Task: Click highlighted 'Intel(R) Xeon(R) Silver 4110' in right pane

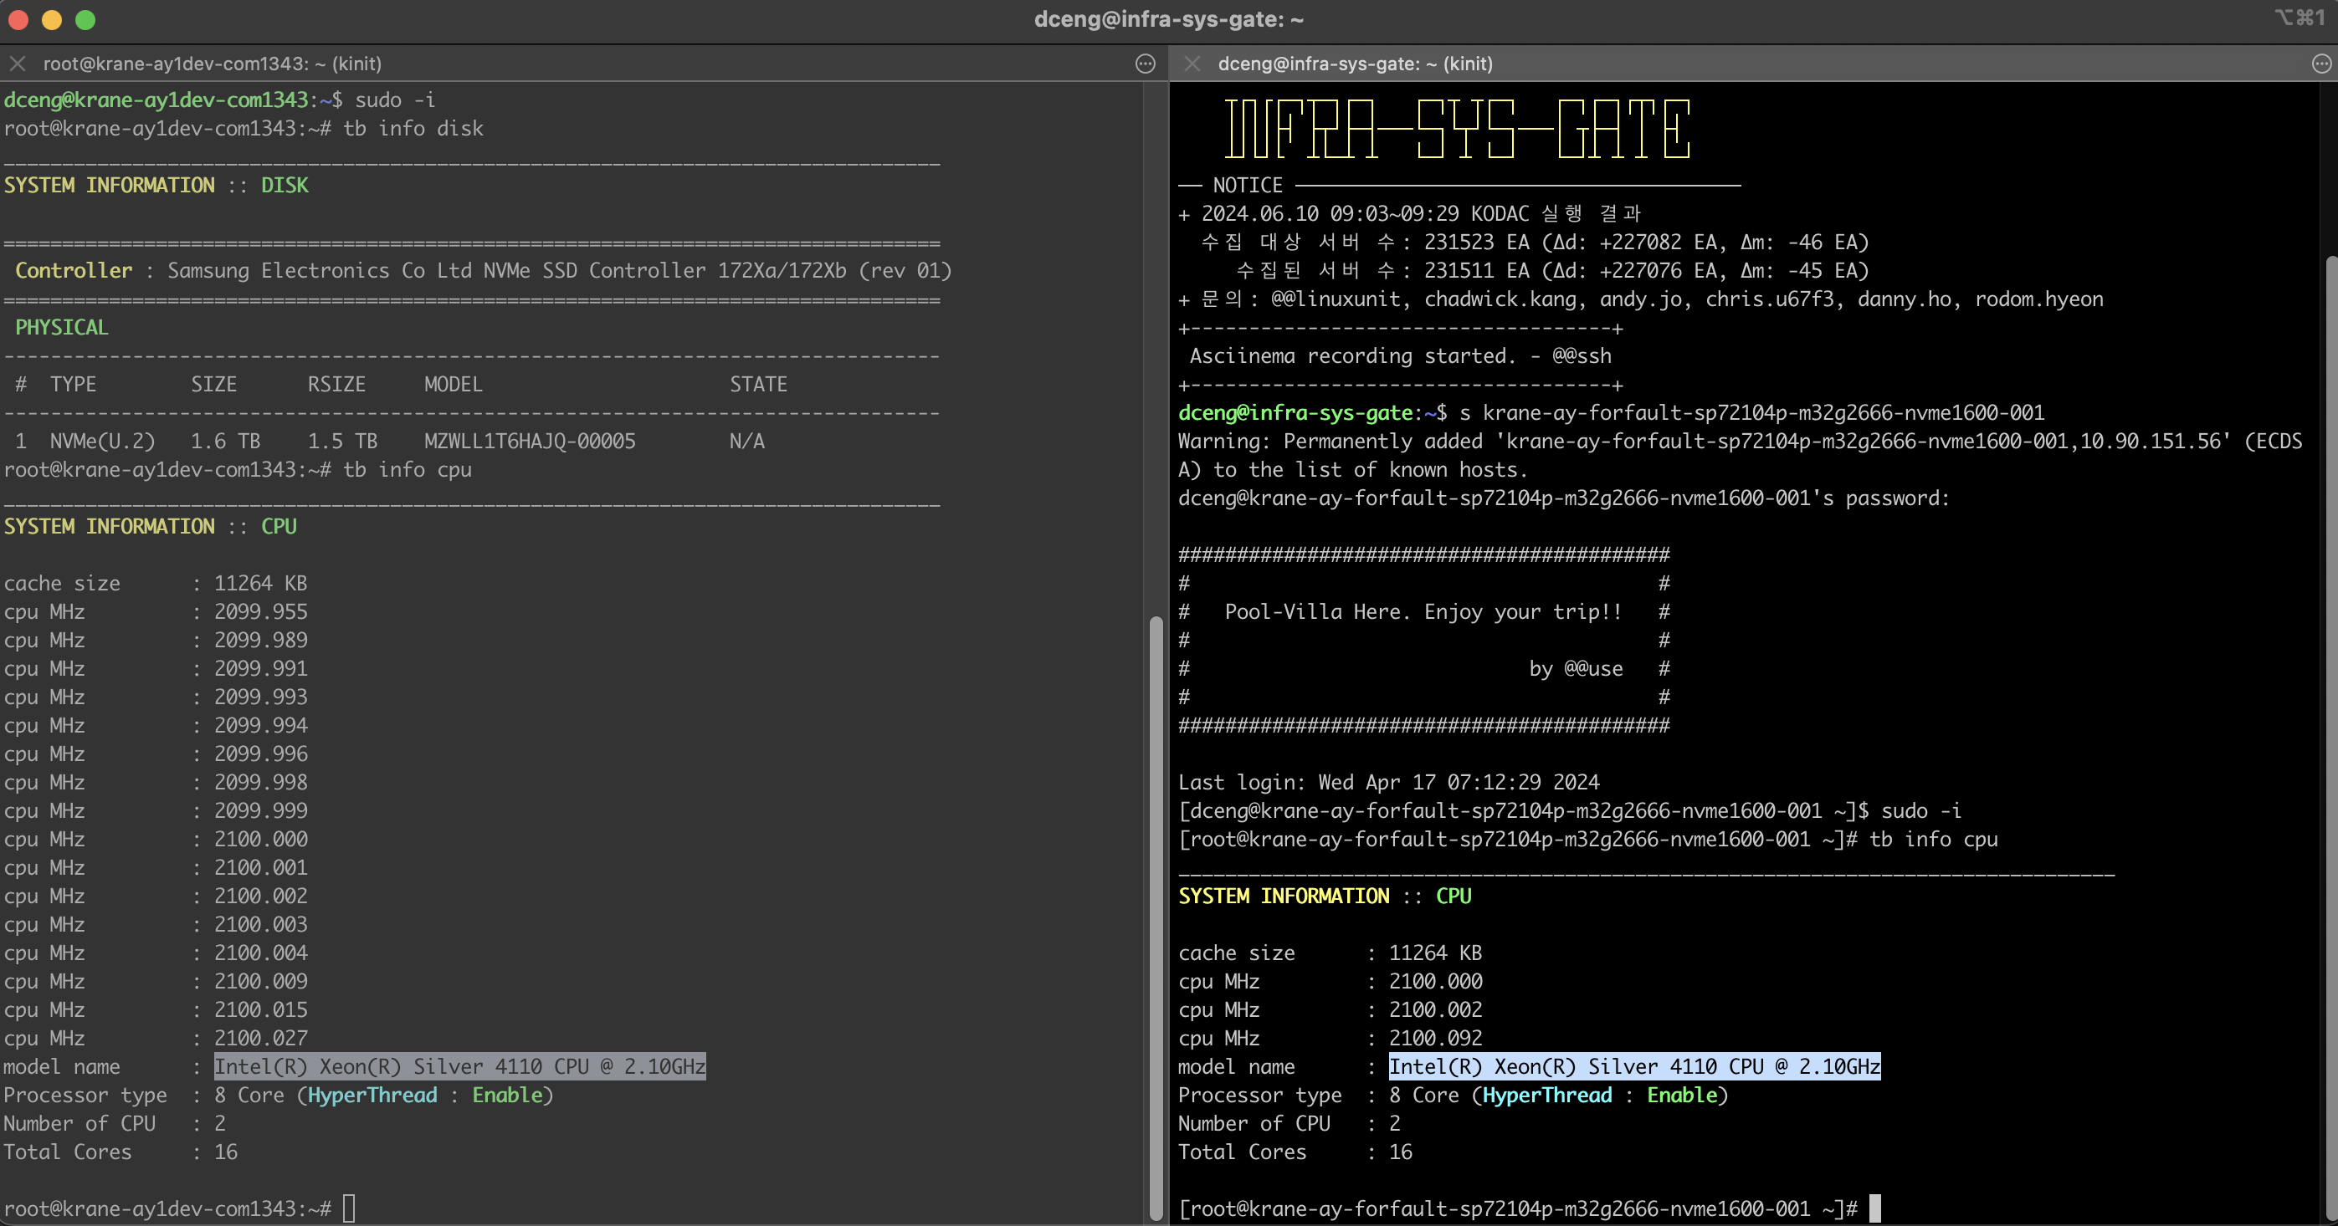Action: tap(1553, 1066)
